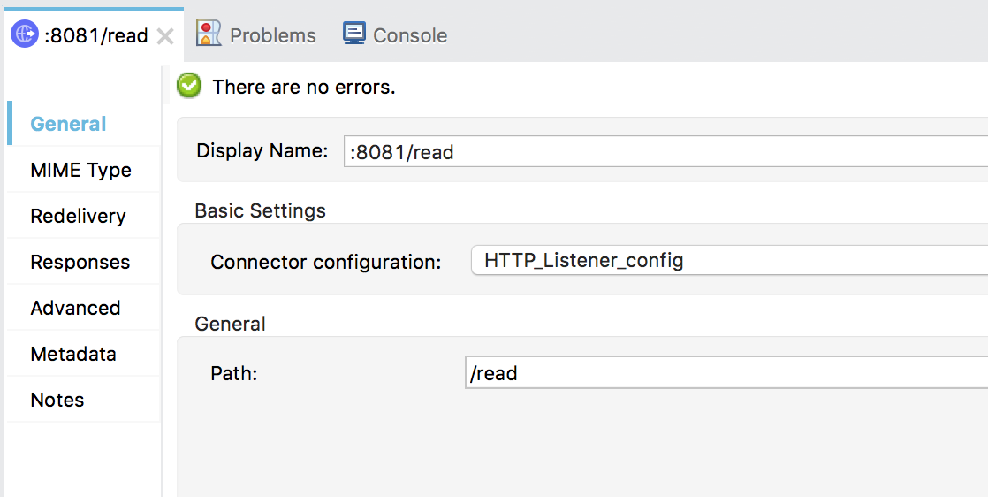Click the Basic Settings section header
The image size is (988, 497).
pyautogui.click(x=260, y=210)
